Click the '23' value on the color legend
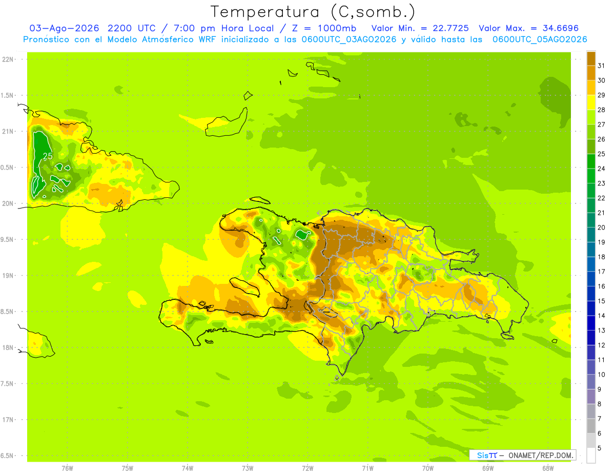 pos(601,183)
